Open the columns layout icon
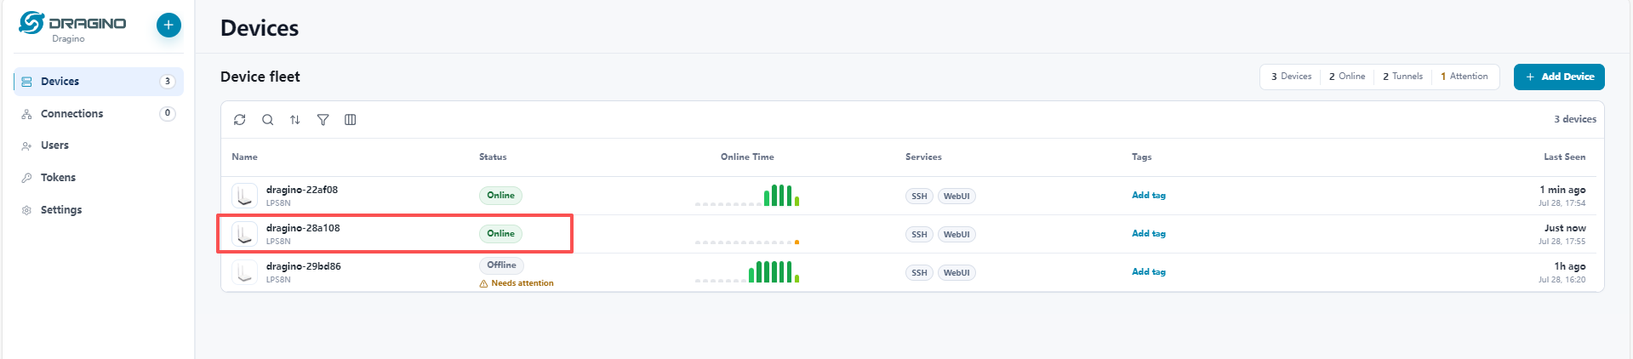 [x=350, y=120]
